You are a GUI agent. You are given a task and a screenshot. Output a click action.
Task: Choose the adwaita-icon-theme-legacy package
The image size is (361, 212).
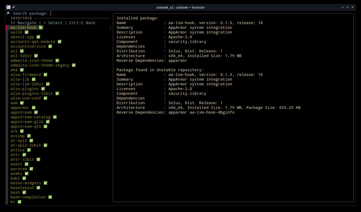pos(40,65)
